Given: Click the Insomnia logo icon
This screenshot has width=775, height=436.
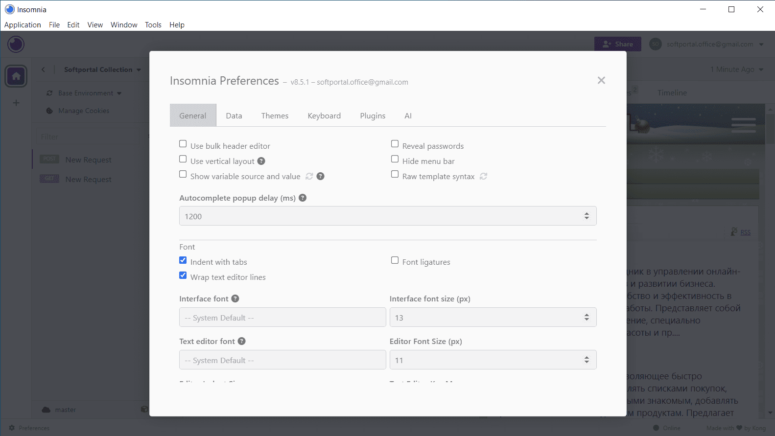Looking at the screenshot, I should 16,45.
